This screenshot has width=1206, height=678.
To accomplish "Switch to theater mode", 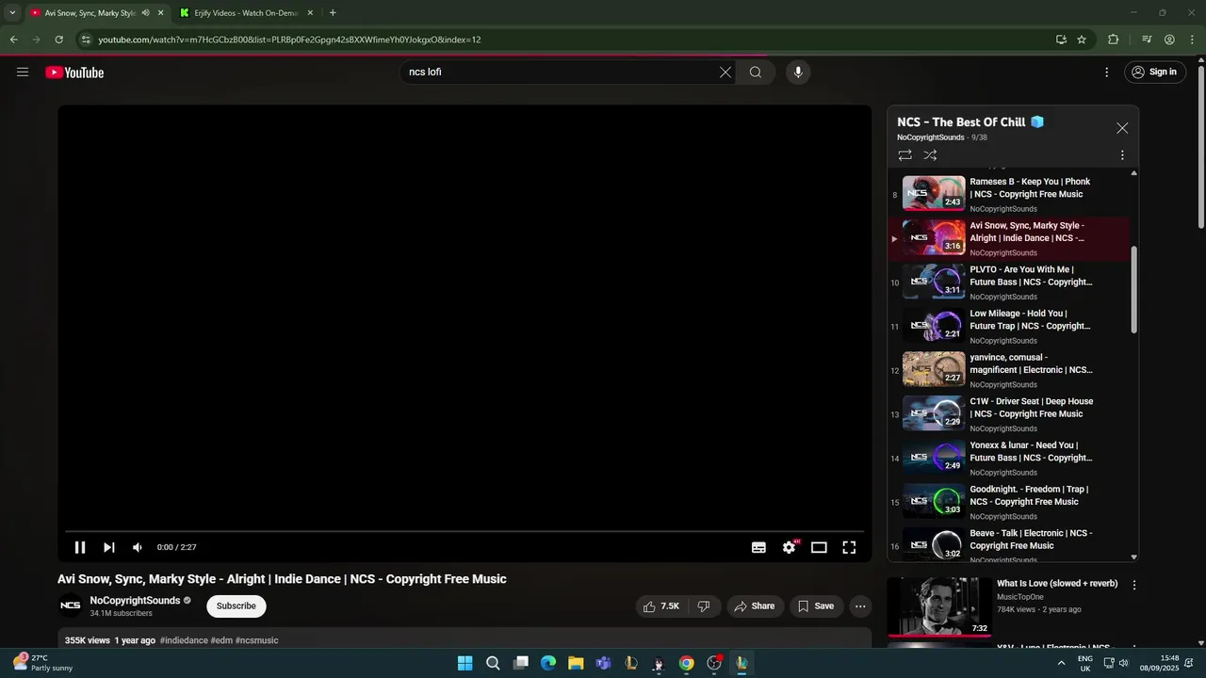I will [x=819, y=547].
